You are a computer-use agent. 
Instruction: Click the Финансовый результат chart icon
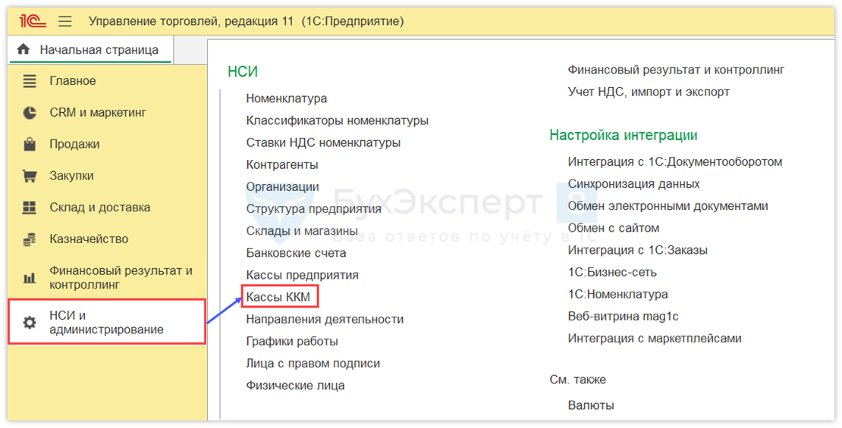(x=30, y=278)
